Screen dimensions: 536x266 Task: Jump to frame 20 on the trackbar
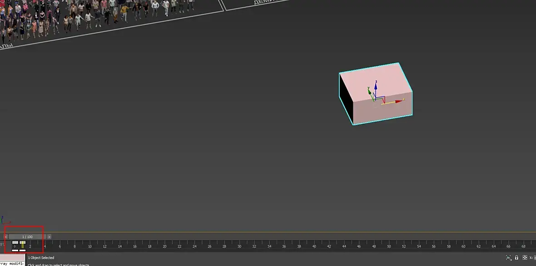164,246
